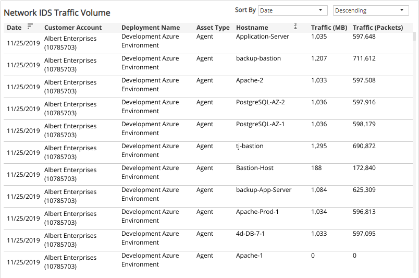Click the Sort By dropdown arrow

click(321, 10)
